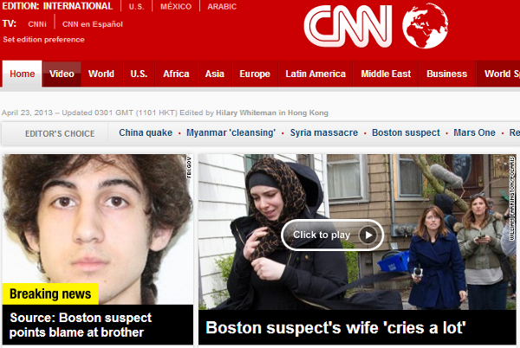Switch to the Business tab
This screenshot has height=348, width=520.
(x=446, y=74)
